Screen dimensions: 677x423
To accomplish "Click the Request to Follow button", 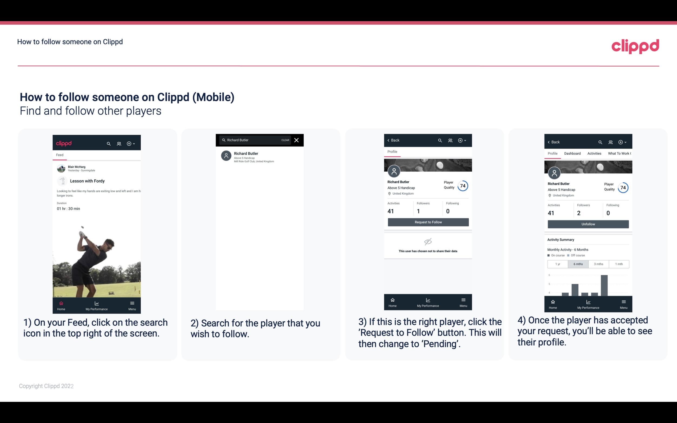I will 428,222.
